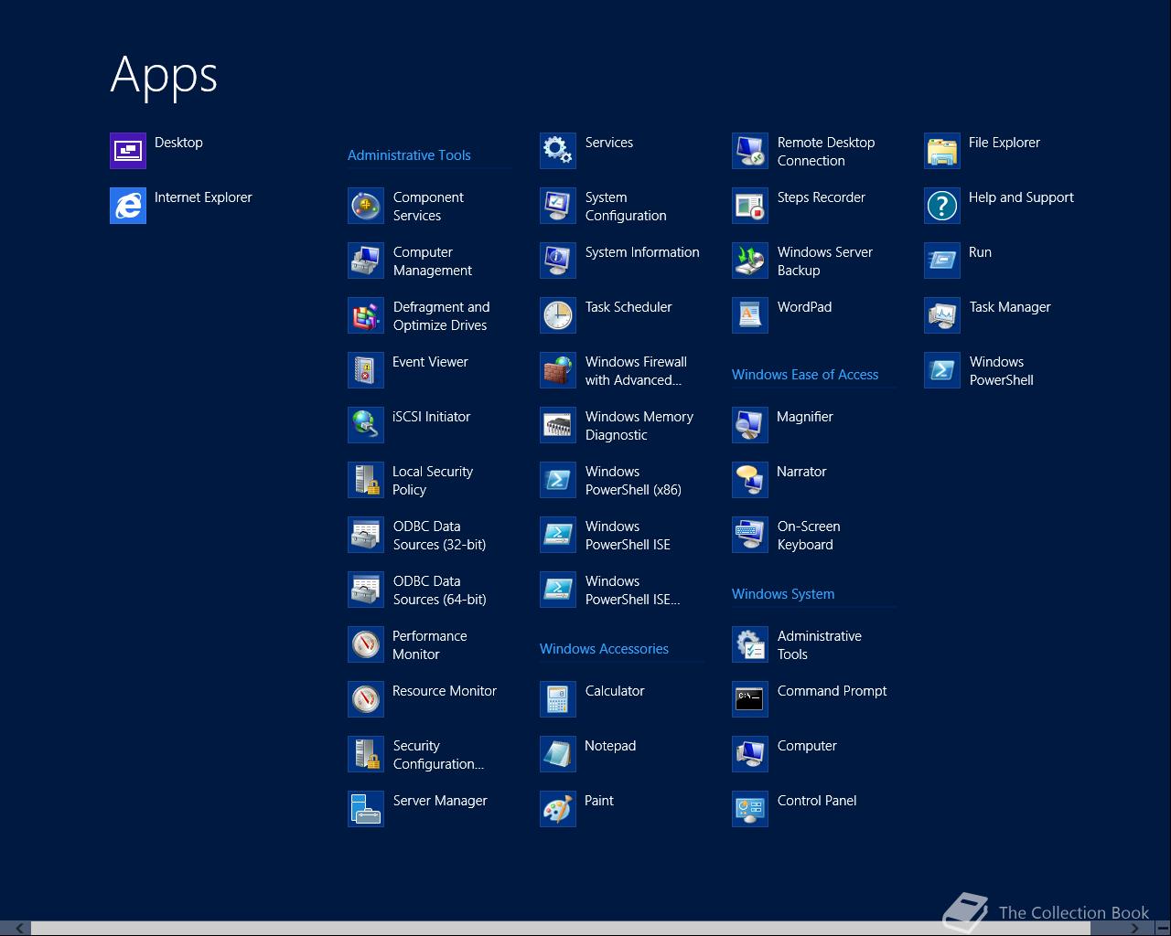This screenshot has width=1171, height=936.
Task: Open Windows Server Backup icon
Action: coord(750,261)
